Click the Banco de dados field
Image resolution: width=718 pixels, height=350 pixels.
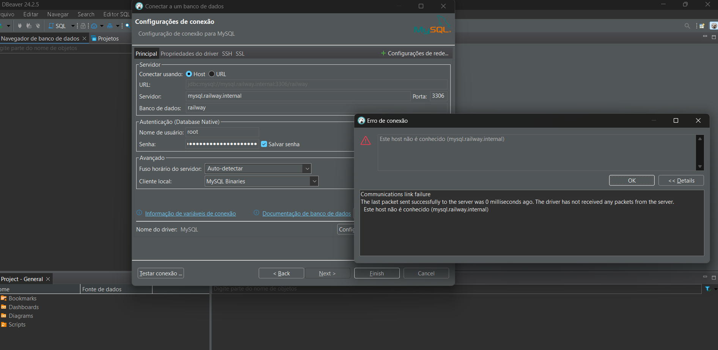tap(316, 108)
